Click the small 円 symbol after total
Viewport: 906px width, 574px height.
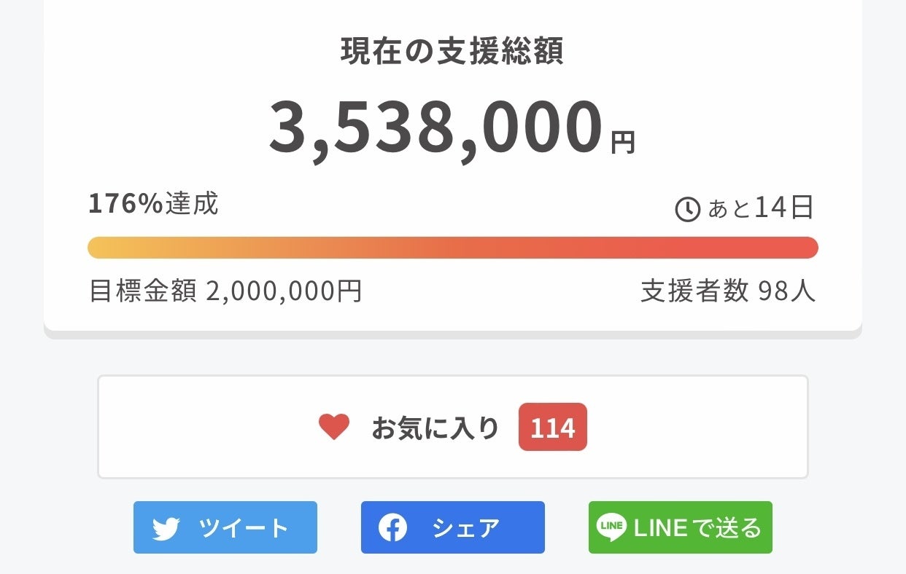(x=623, y=142)
